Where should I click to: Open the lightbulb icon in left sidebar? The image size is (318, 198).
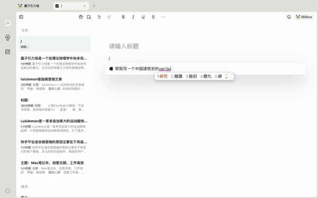[8, 38]
